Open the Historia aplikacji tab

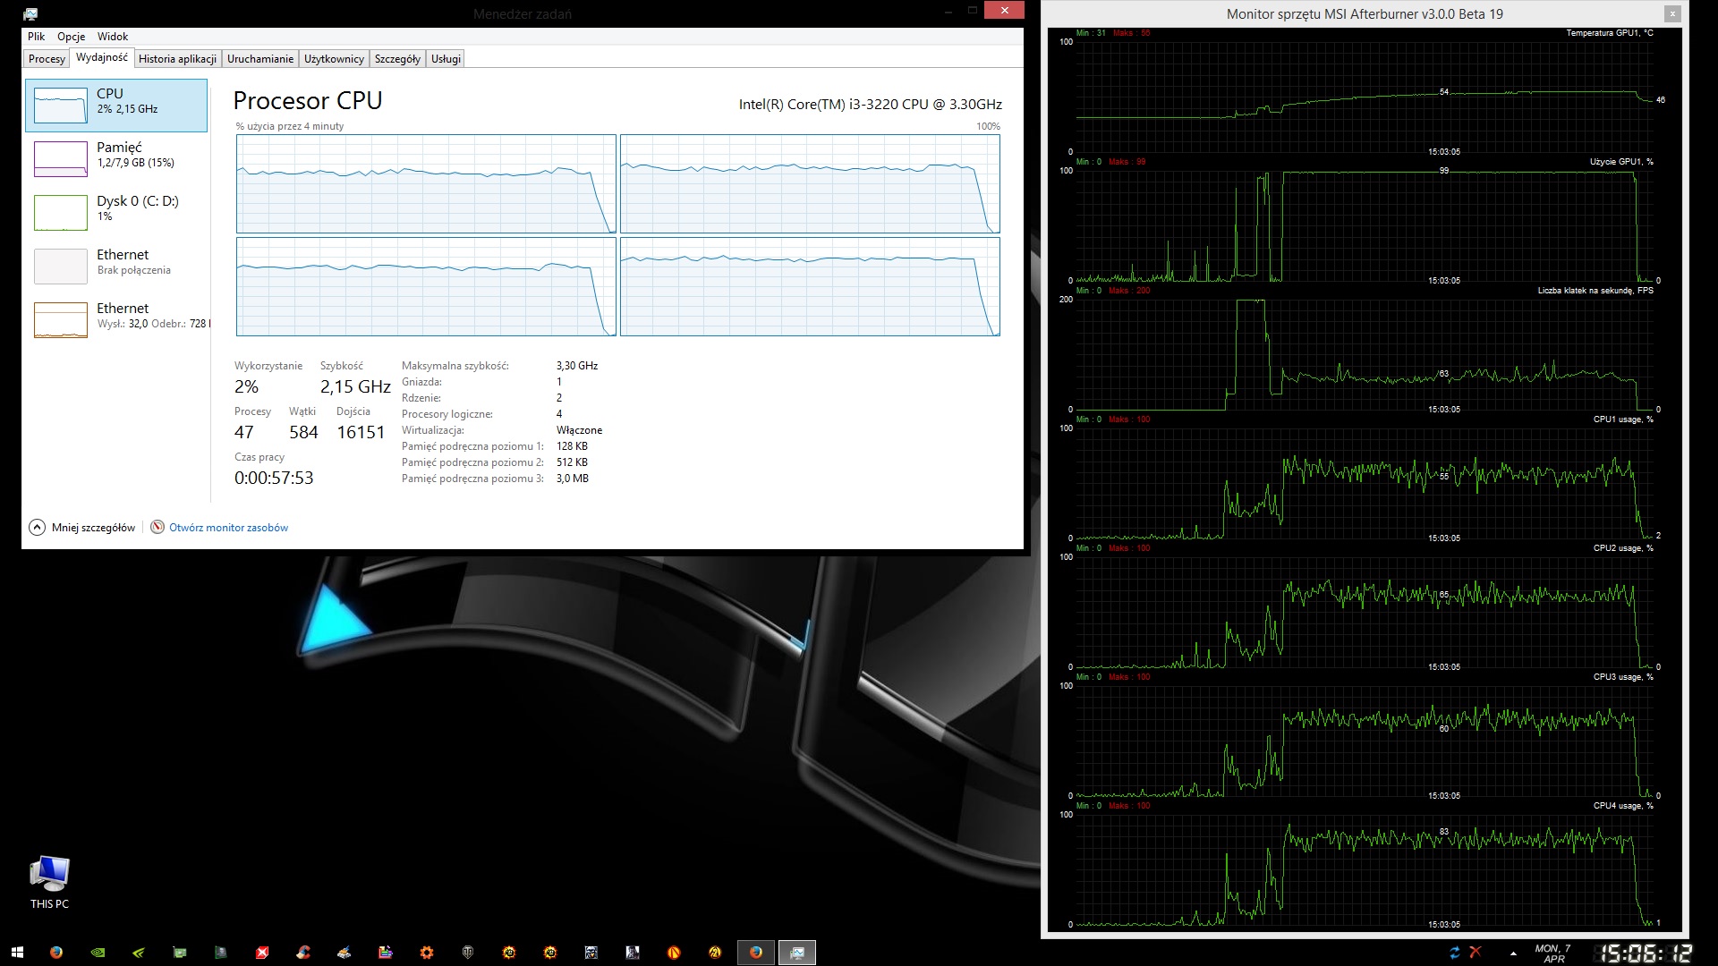[x=178, y=59]
